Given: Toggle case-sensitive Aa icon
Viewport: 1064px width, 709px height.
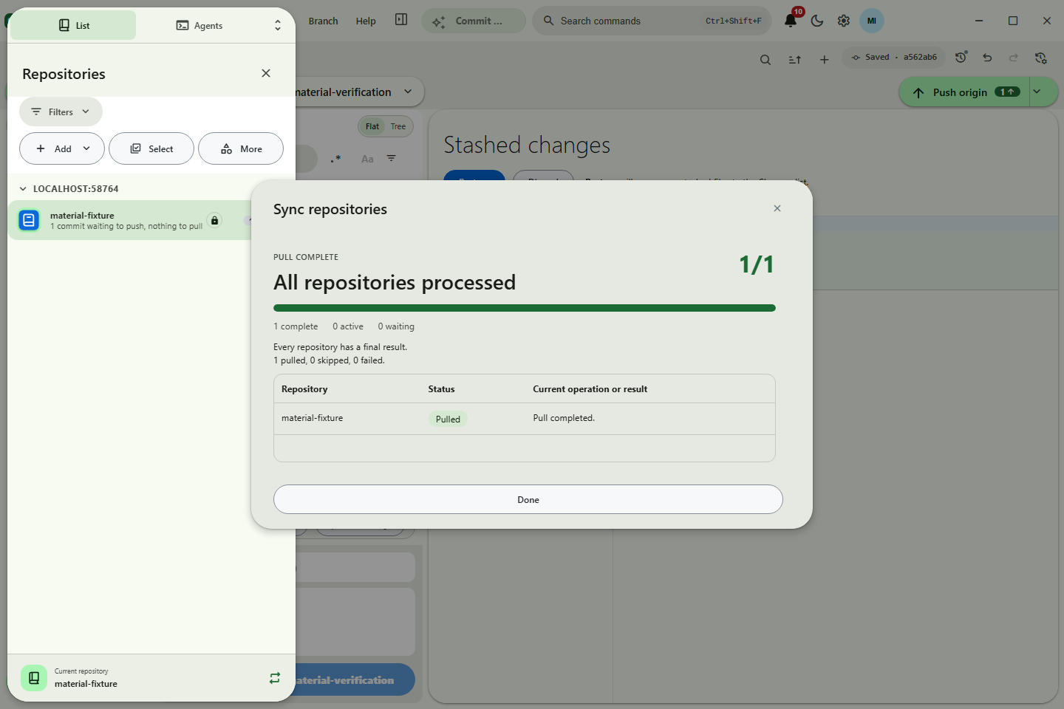Looking at the screenshot, I should click(367, 158).
